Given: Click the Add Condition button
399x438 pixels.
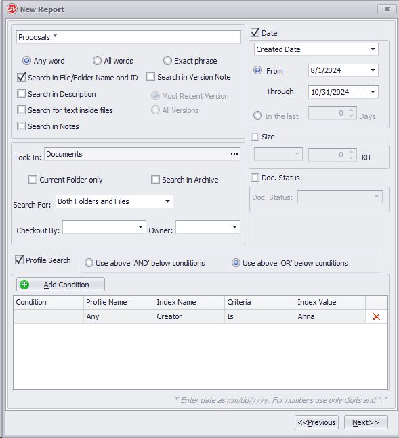Looking at the screenshot, I should click(60, 285).
